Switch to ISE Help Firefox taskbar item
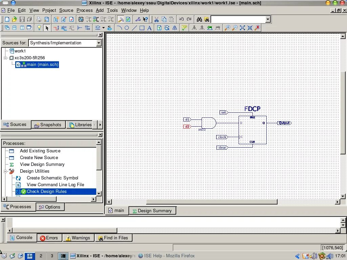 (x=166, y=256)
